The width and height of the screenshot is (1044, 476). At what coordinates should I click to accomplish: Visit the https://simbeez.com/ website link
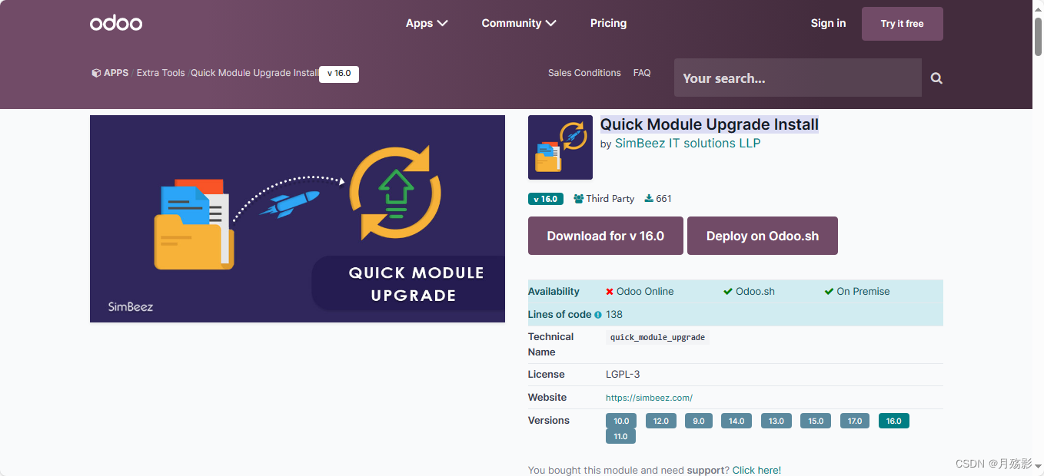(649, 397)
